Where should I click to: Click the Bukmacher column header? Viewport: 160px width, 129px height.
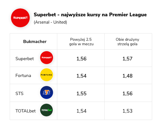click(35, 42)
